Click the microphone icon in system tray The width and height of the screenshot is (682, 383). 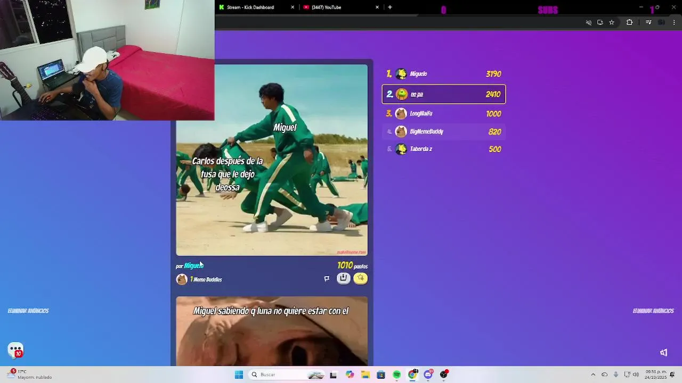coord(616,374)
